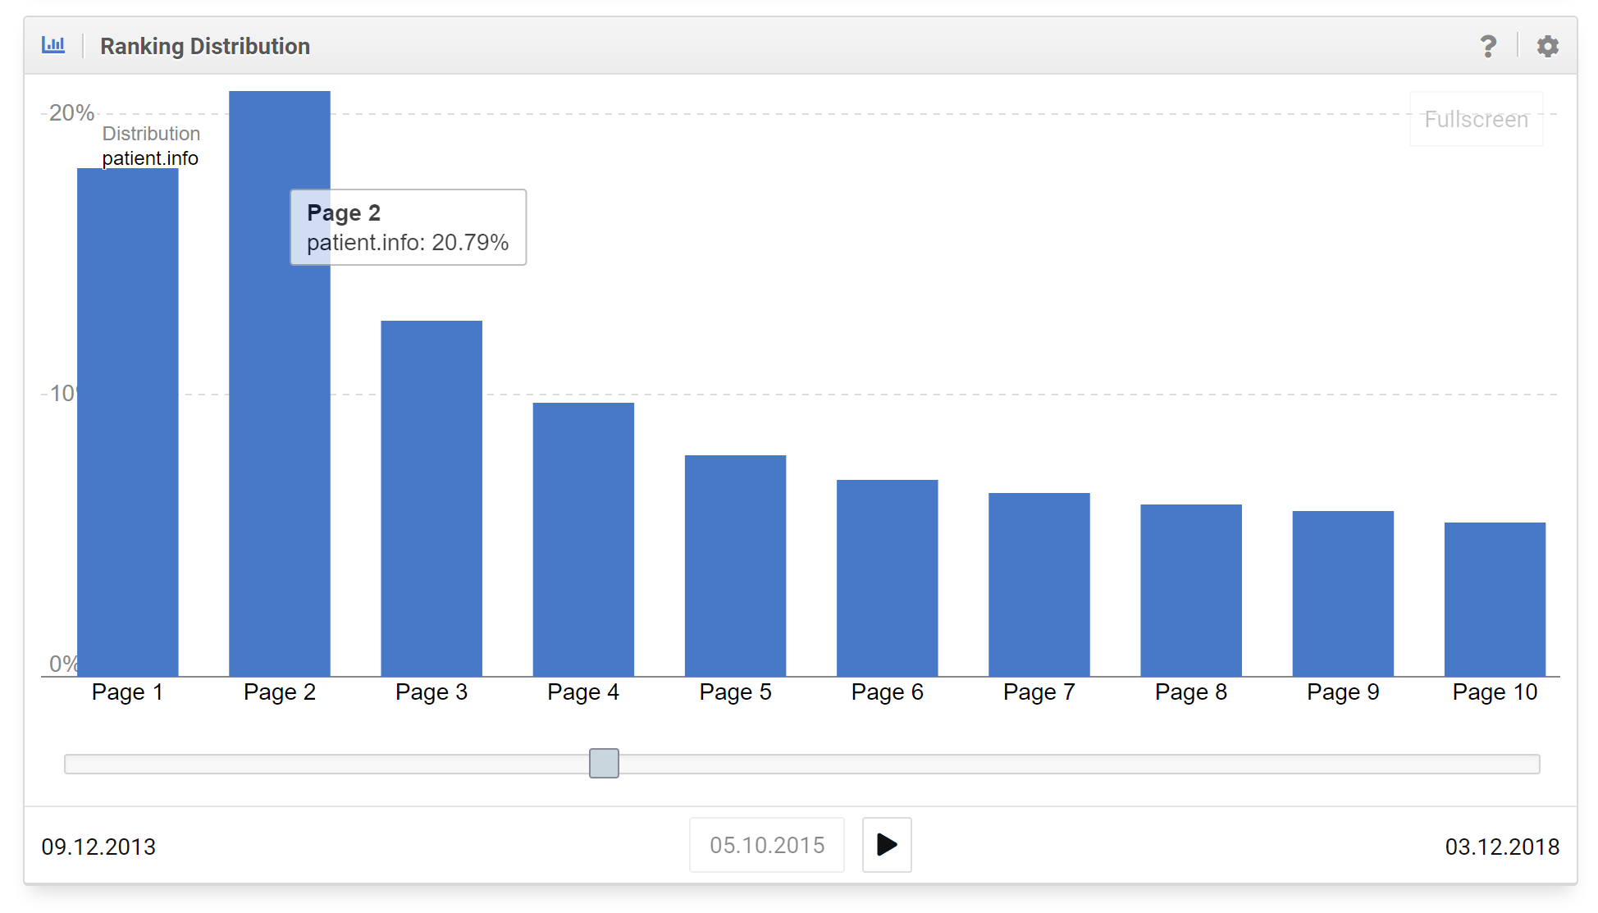This screenshot has height=913, width=1598.
Task: Click the bar chart icon beside Ranking Distribution
Action: coord(53,45)
